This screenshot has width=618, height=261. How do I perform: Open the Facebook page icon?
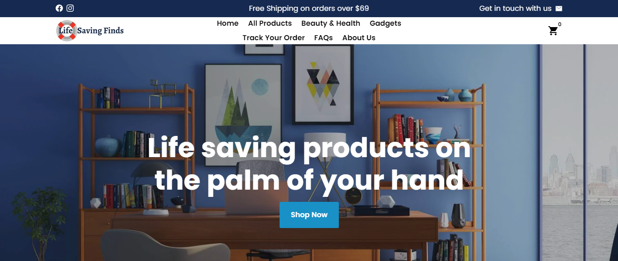coord(59,8)
